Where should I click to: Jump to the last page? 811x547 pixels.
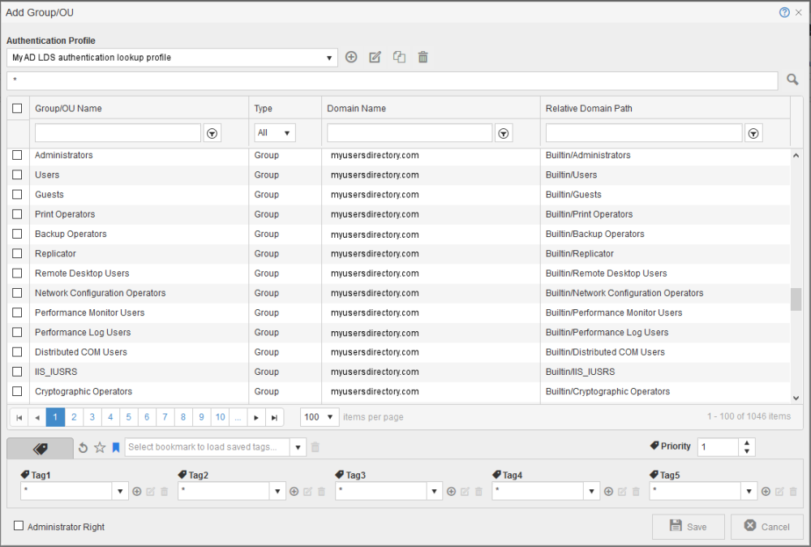point(275,417)
